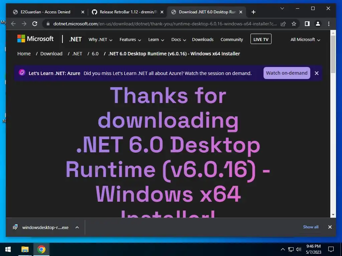Show all downloads
This screenshot has width=342, height=256.
[311, 227]
